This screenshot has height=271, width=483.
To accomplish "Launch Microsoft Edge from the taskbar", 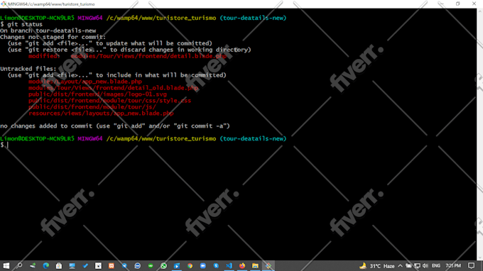I will pos(45,265).
